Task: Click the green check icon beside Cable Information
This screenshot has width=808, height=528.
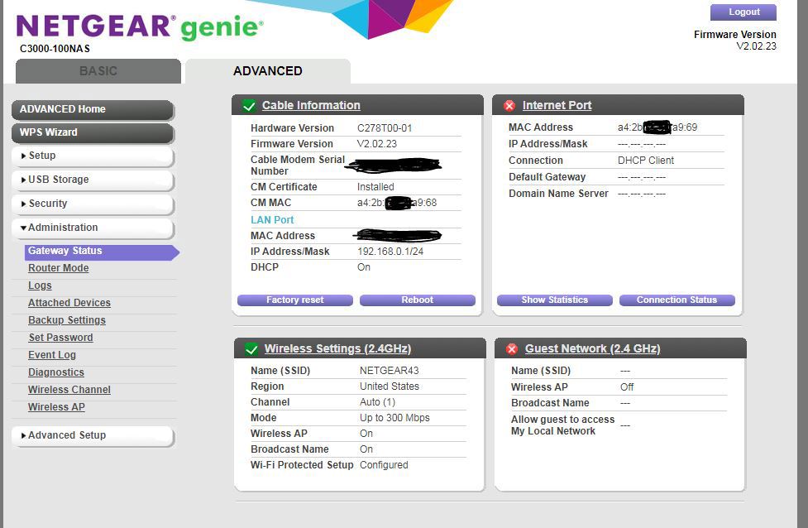Action: pyautogui.click(x=249, y=106)
